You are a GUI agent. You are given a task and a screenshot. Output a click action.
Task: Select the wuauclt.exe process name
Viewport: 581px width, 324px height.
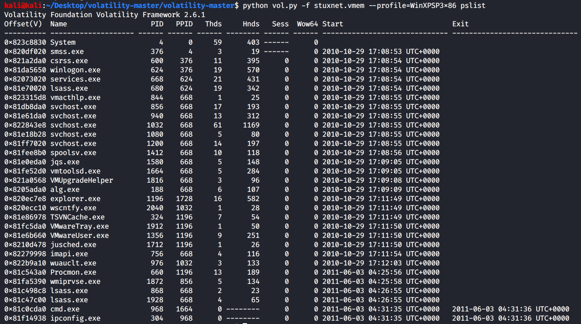coord(73,263)
